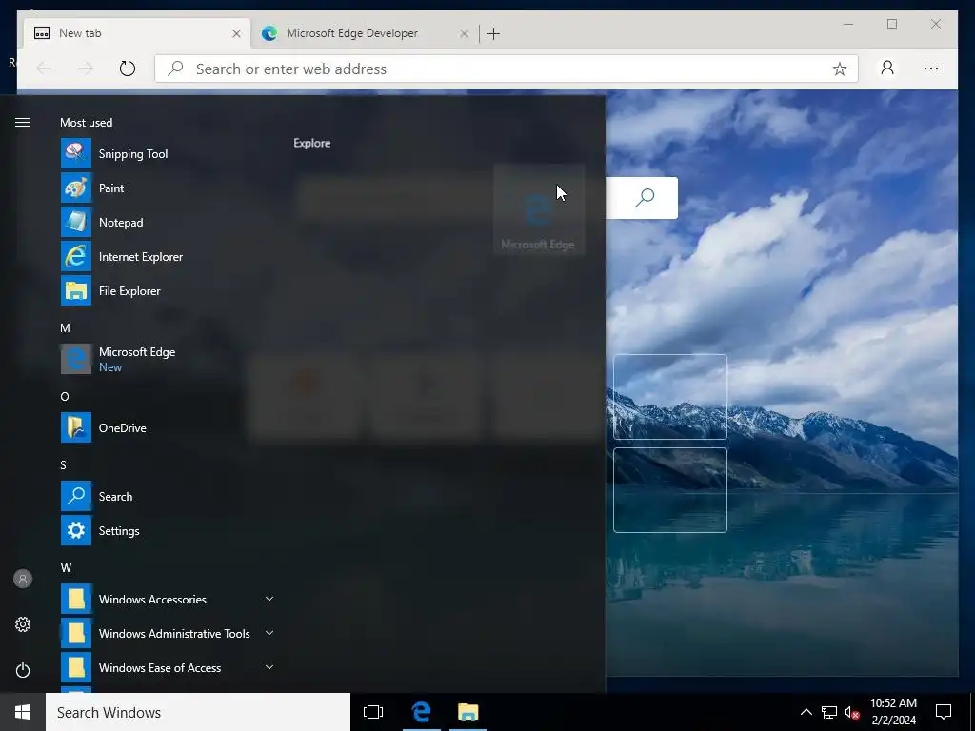Click the Explore group heading
The image size is (975, 731).
312,143
